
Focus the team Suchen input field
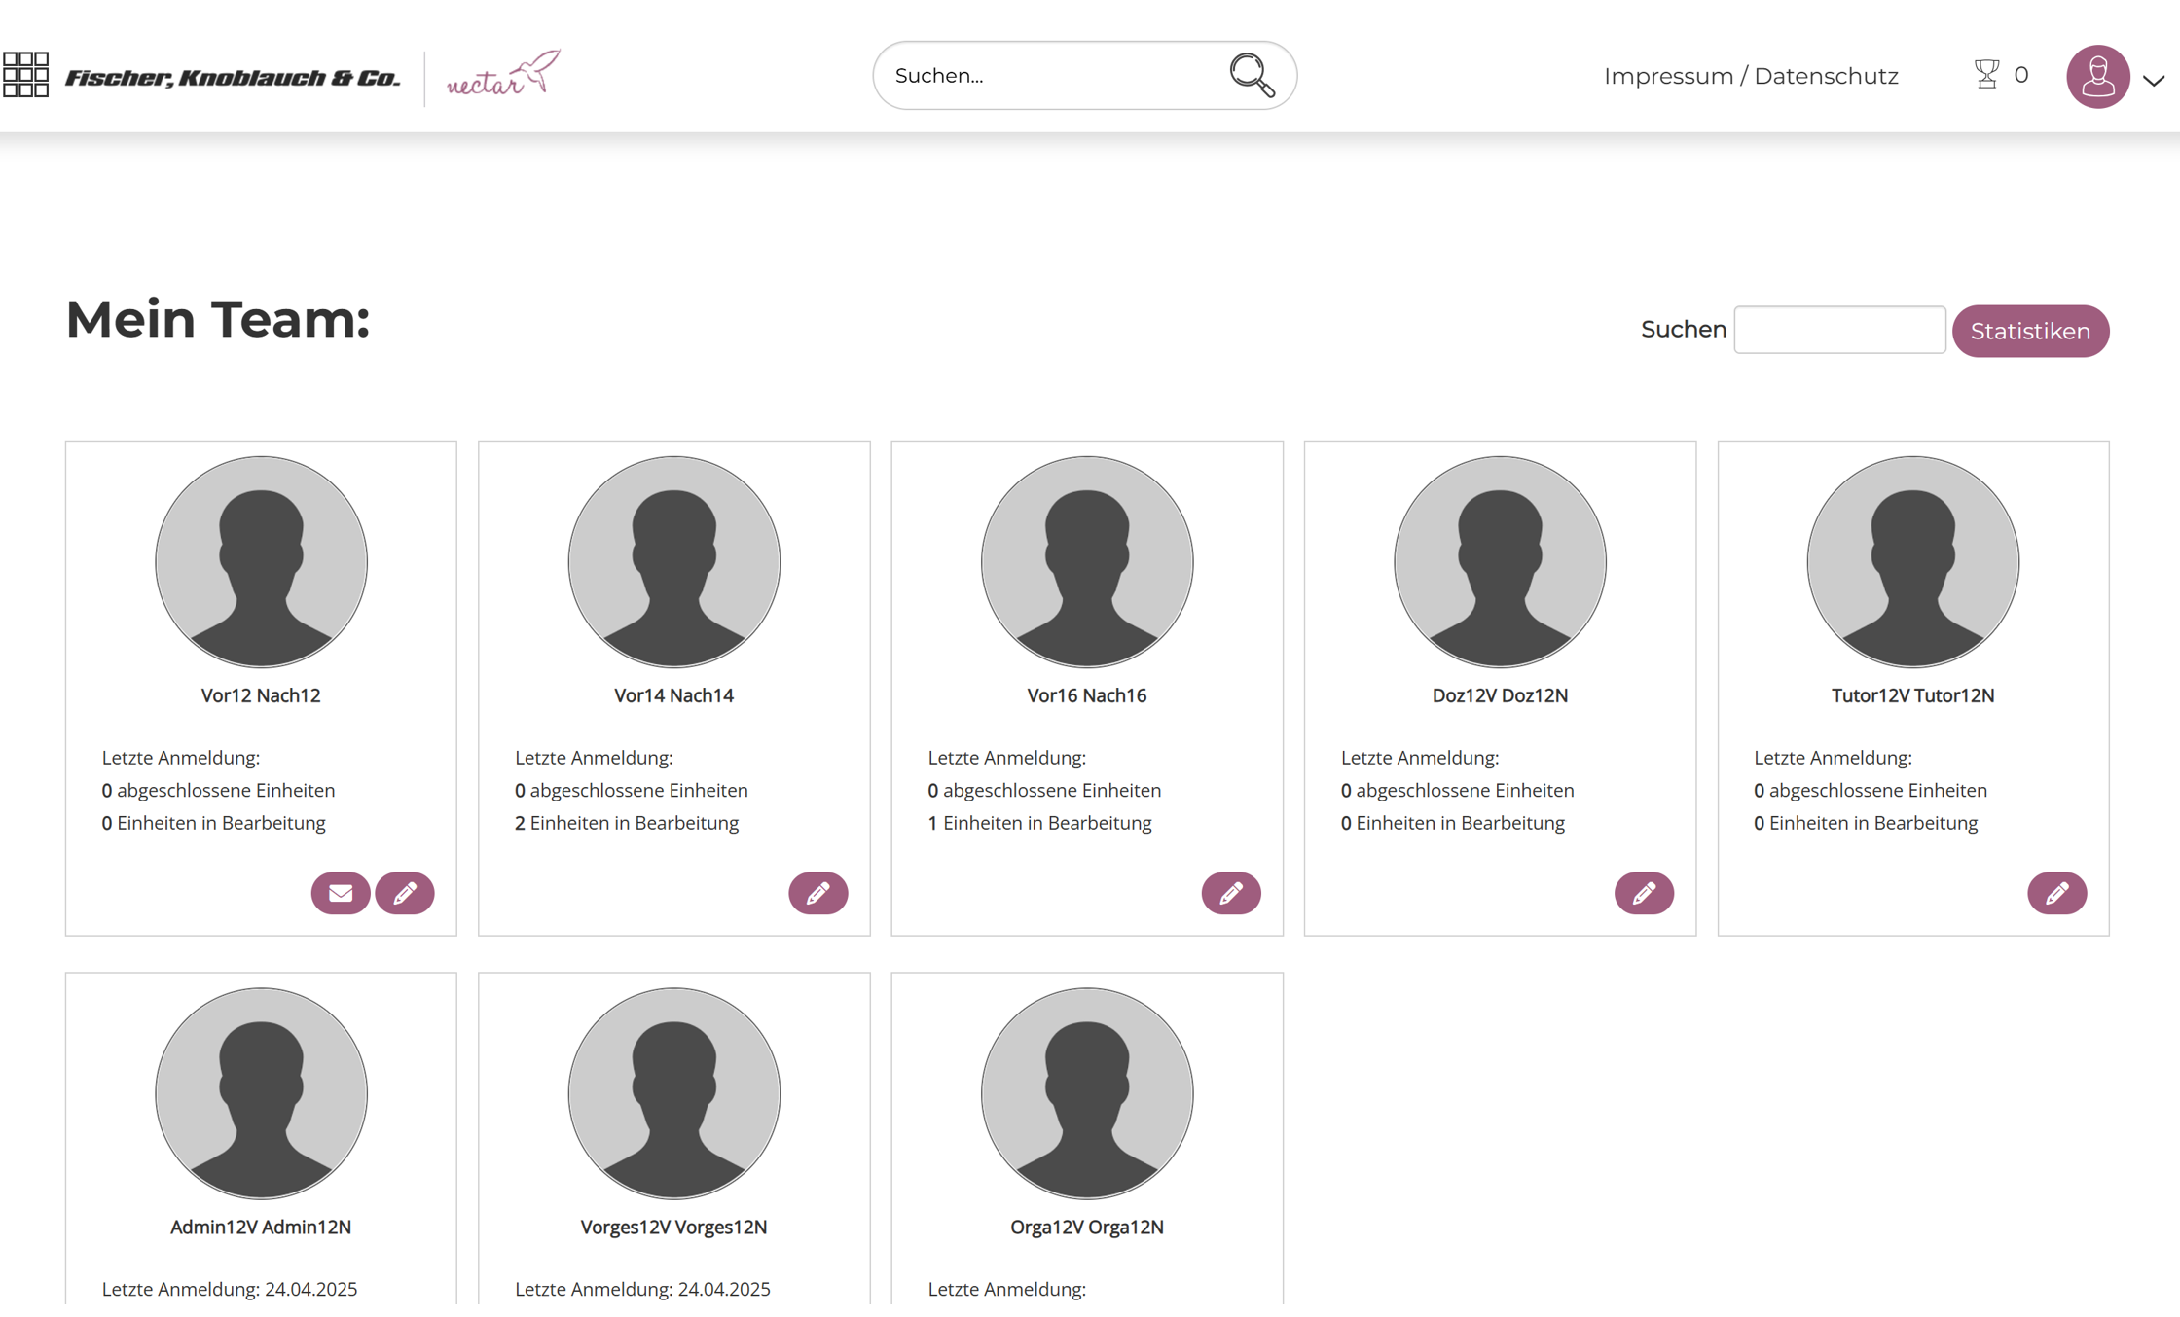[x=1839, y=330]
